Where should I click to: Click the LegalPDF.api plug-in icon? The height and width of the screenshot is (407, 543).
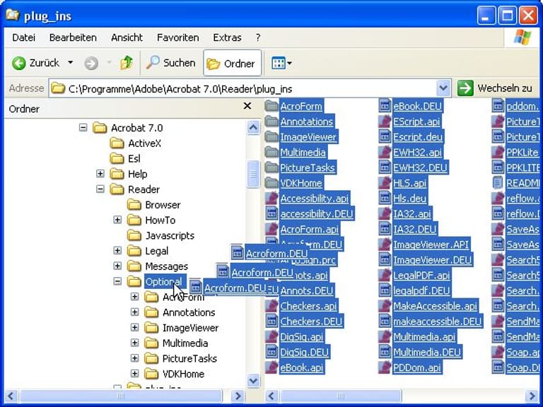tap(385, 275)
